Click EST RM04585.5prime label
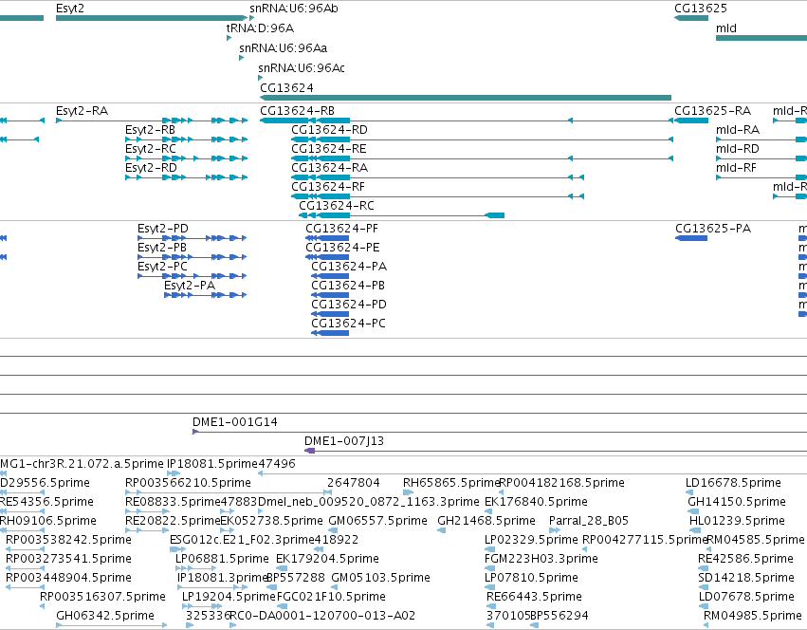The image size is (807, 630). (756, 540)
